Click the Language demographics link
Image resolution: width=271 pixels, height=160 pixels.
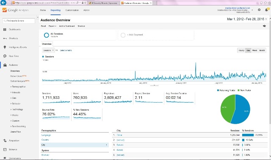pyautogui.click(x=46, y=135)
